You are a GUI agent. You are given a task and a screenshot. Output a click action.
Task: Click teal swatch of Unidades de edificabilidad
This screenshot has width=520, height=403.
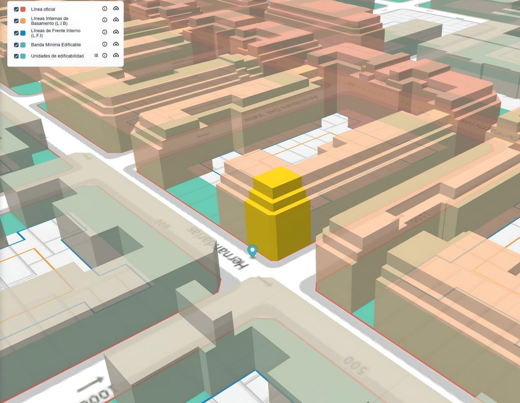[x=23, y=56]
